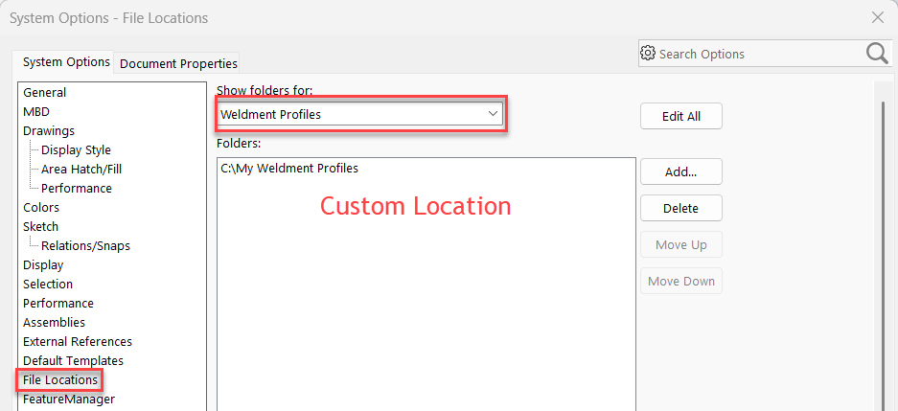Click the magnifier search icon
898x411 pixels.
[x=877, y=54]
